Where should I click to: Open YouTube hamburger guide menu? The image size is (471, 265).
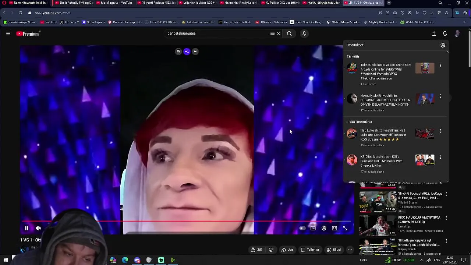[x=8, y=33]
